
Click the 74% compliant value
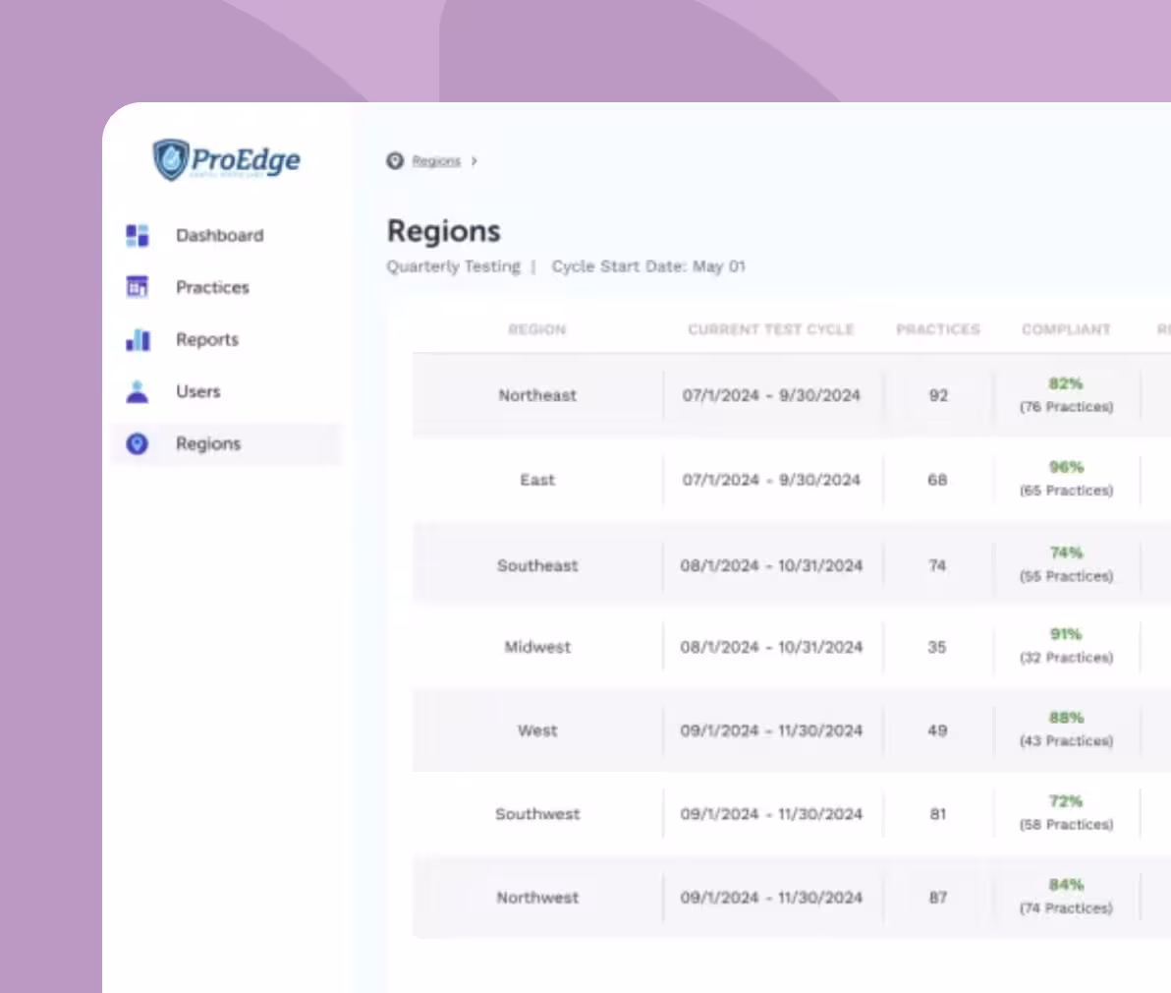(x=1066, y=553)
